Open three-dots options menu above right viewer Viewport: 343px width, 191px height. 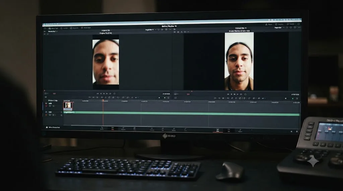pyautogui.click(x=299, y=27)
